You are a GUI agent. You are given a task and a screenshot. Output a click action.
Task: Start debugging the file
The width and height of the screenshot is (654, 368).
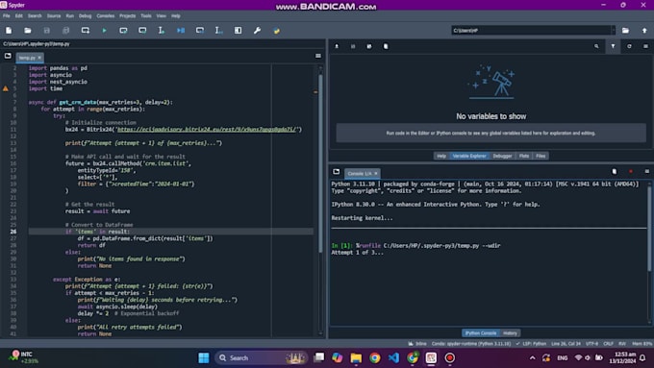click(x=181, y=31)
